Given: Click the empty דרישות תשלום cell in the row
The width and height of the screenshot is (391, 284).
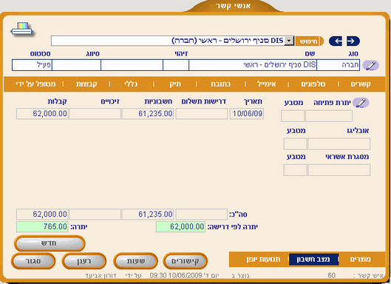Looking at the screenshot, I should 202,114.
